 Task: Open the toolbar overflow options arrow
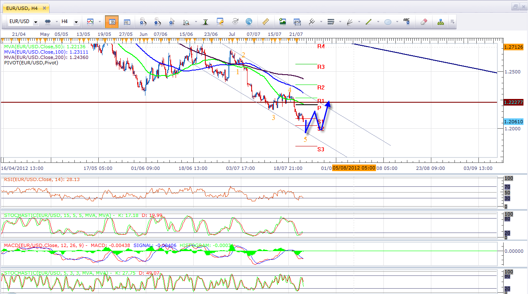(x=452, y=22)
